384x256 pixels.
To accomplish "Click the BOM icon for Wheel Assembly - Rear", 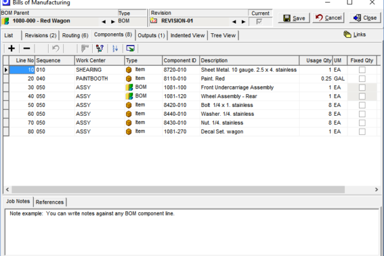I will pyautogui.click(x=129, y=96).
